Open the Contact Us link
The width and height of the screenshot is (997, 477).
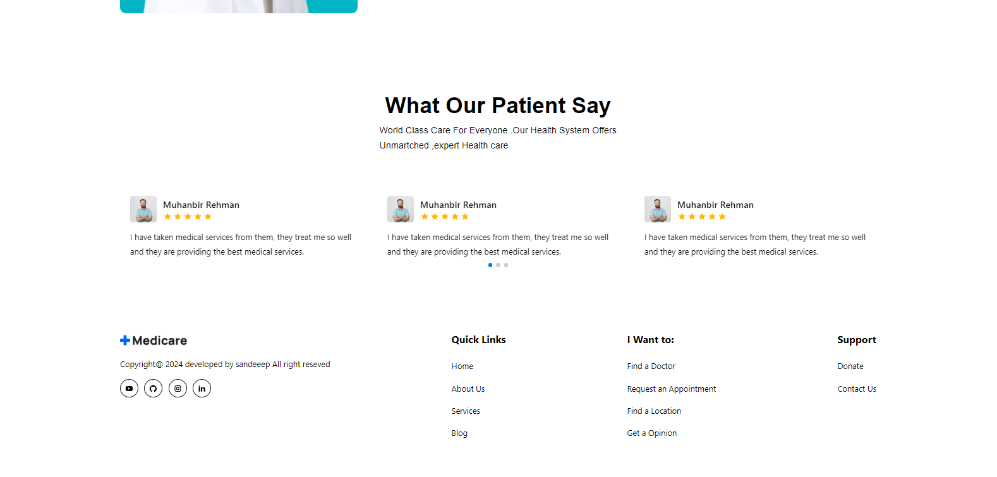click(857, 389)
